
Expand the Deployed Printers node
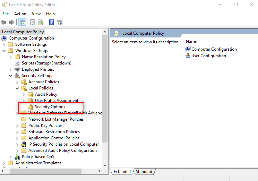[x=11, y=70]
